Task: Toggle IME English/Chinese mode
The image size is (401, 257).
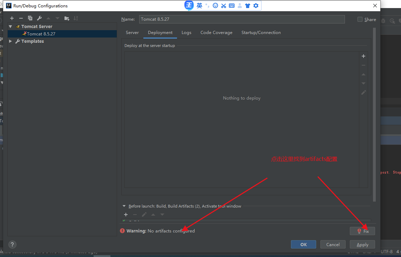Action: click(199, 5)
